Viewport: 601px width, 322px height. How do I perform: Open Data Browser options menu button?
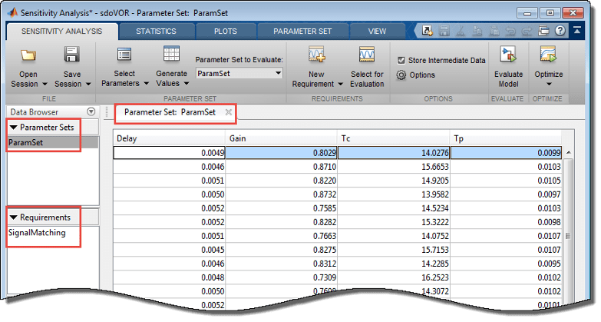tap(91, 111)
